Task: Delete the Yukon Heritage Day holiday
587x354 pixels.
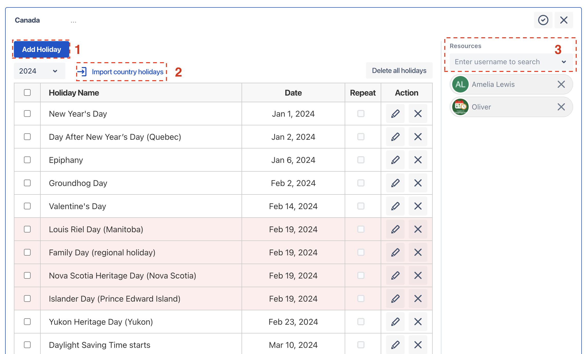Action: pyautogui.click(x=417, y=322)
